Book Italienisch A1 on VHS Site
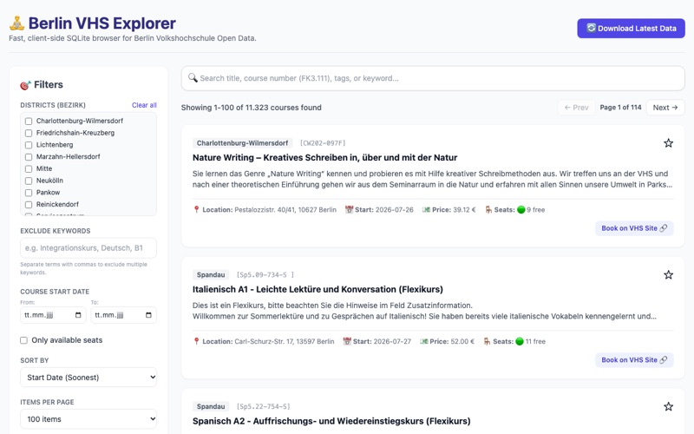Image resolution: width=694 pixels, height=434 pixels. coord(634,360)
